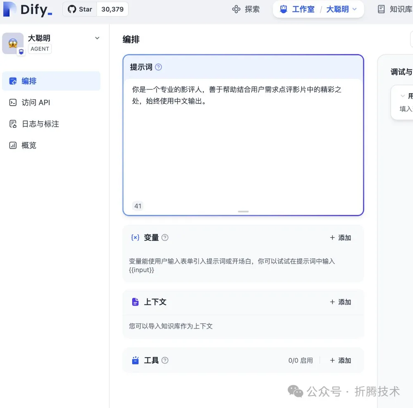Image resolution: width=413 pixels, height=408 pixels.
Task: Click 添加 in the 变量 section
Action: click(340, 238)
